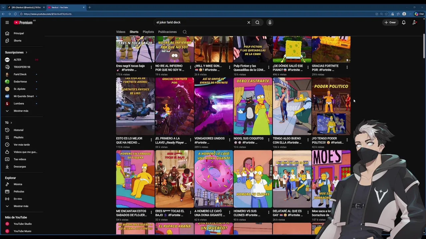Open options for '¡YO TENGO PODER POLITICO' short

(347, 140)
